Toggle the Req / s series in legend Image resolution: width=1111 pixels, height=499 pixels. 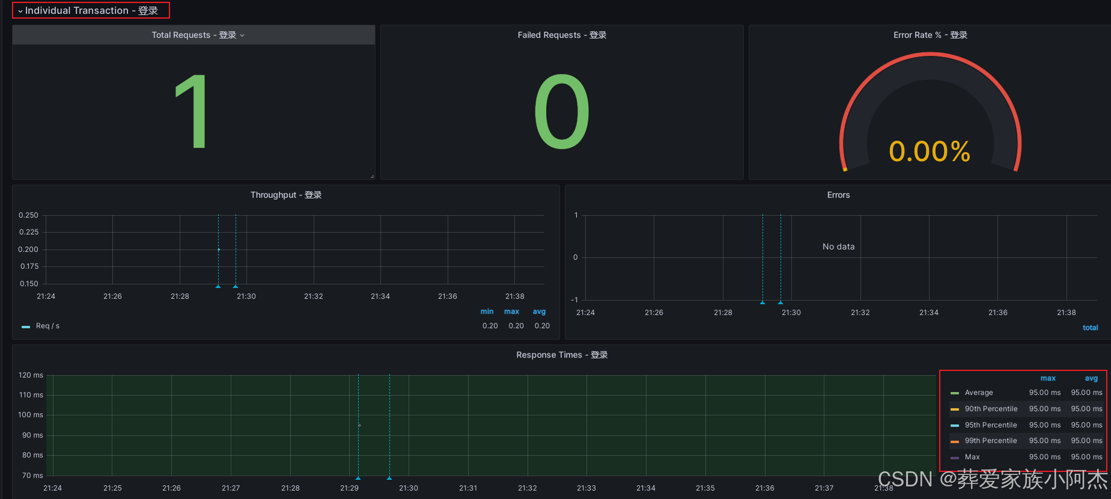coord(47,326)
